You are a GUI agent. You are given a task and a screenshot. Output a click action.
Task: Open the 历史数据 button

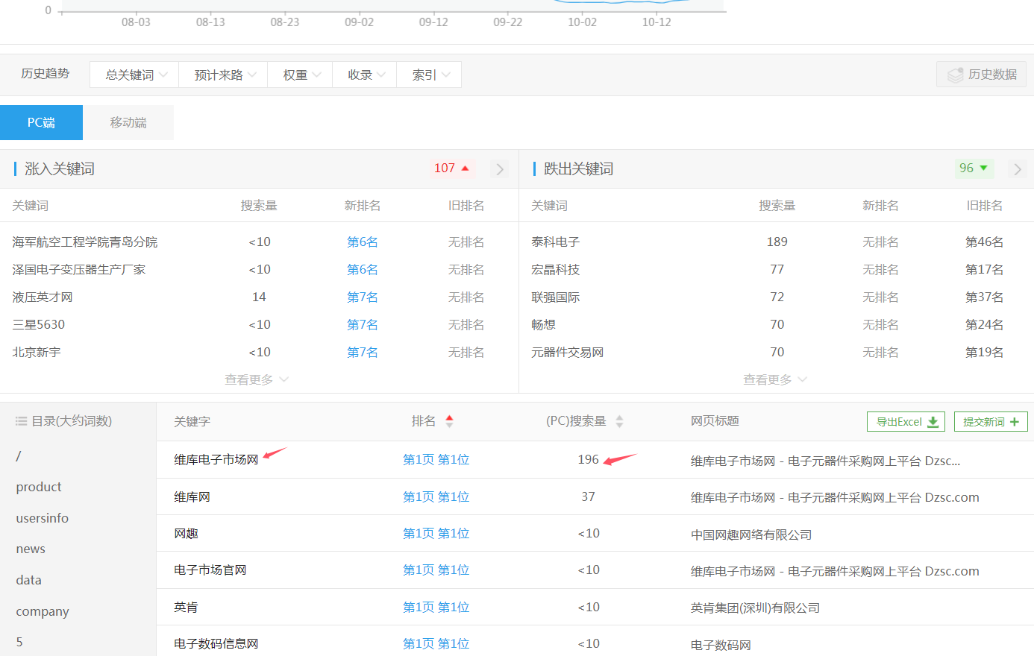pos(982,75)
